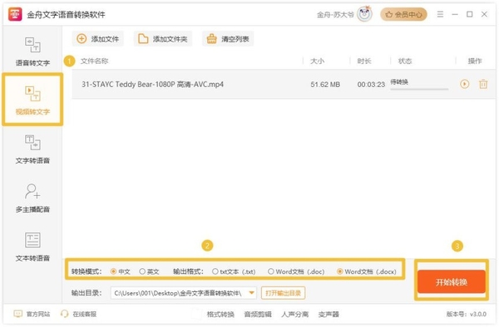The image size is (499, 327).
Task: Choose Word文档 (.doc) output format
Action: [x=296, y=271]
